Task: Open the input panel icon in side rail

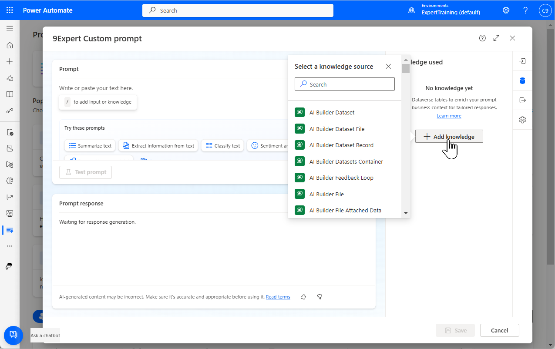Action: coord(522,61)
